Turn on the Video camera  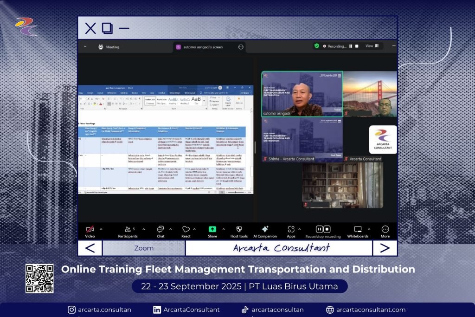90,230
